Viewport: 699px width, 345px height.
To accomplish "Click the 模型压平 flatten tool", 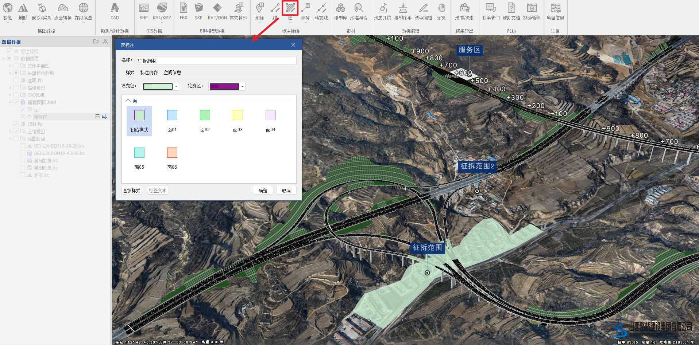I will point(403,8).
